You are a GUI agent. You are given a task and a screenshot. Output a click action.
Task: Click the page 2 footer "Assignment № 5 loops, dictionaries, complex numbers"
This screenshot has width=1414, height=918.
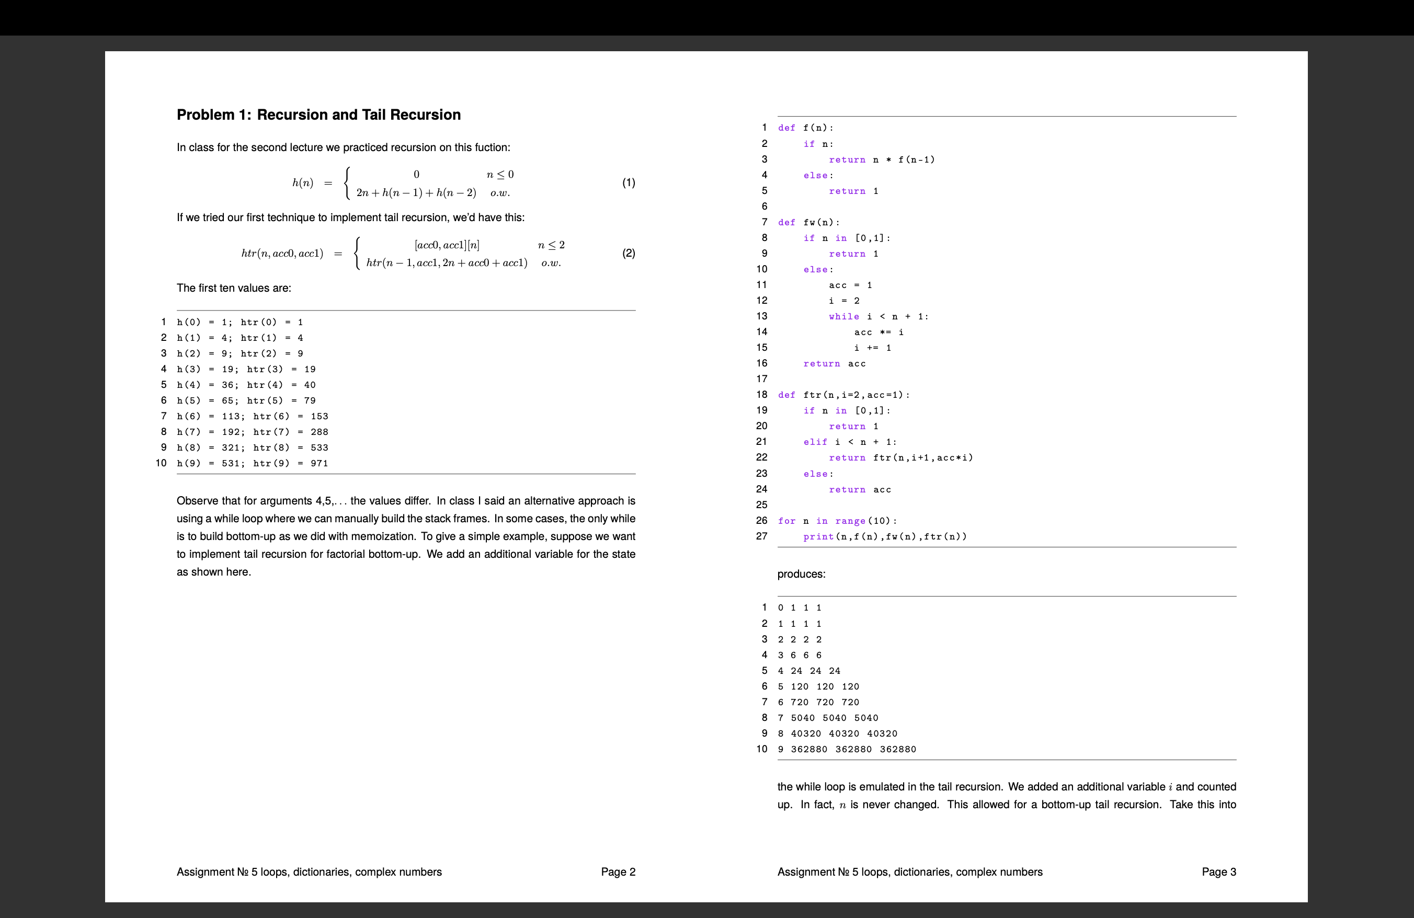(x=309, y=871)
